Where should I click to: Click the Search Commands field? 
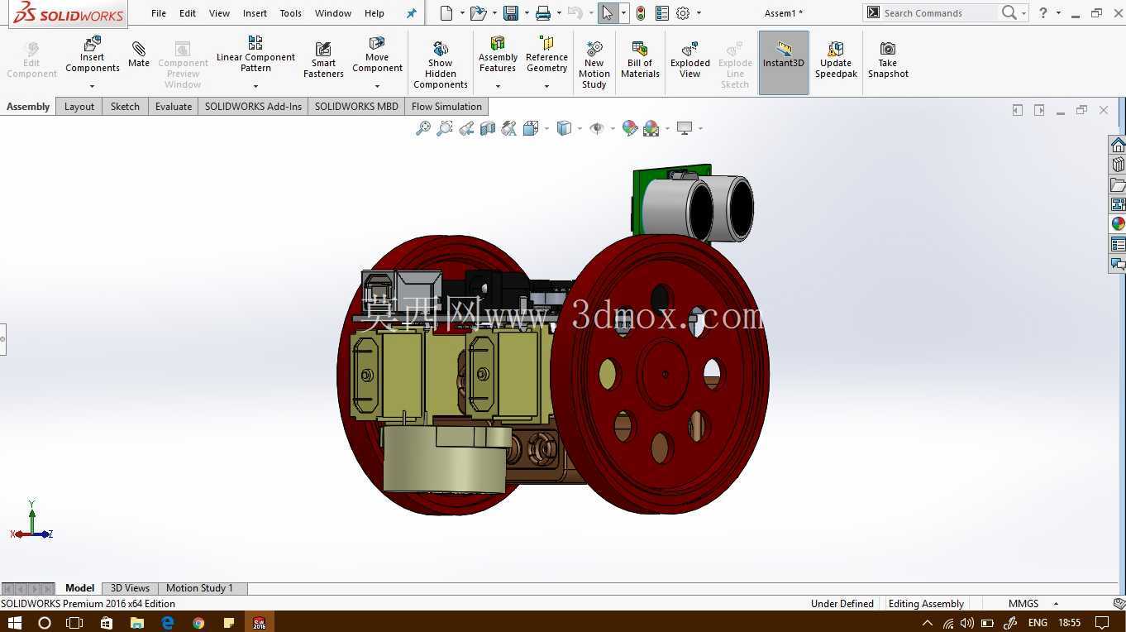coord(938,13)
